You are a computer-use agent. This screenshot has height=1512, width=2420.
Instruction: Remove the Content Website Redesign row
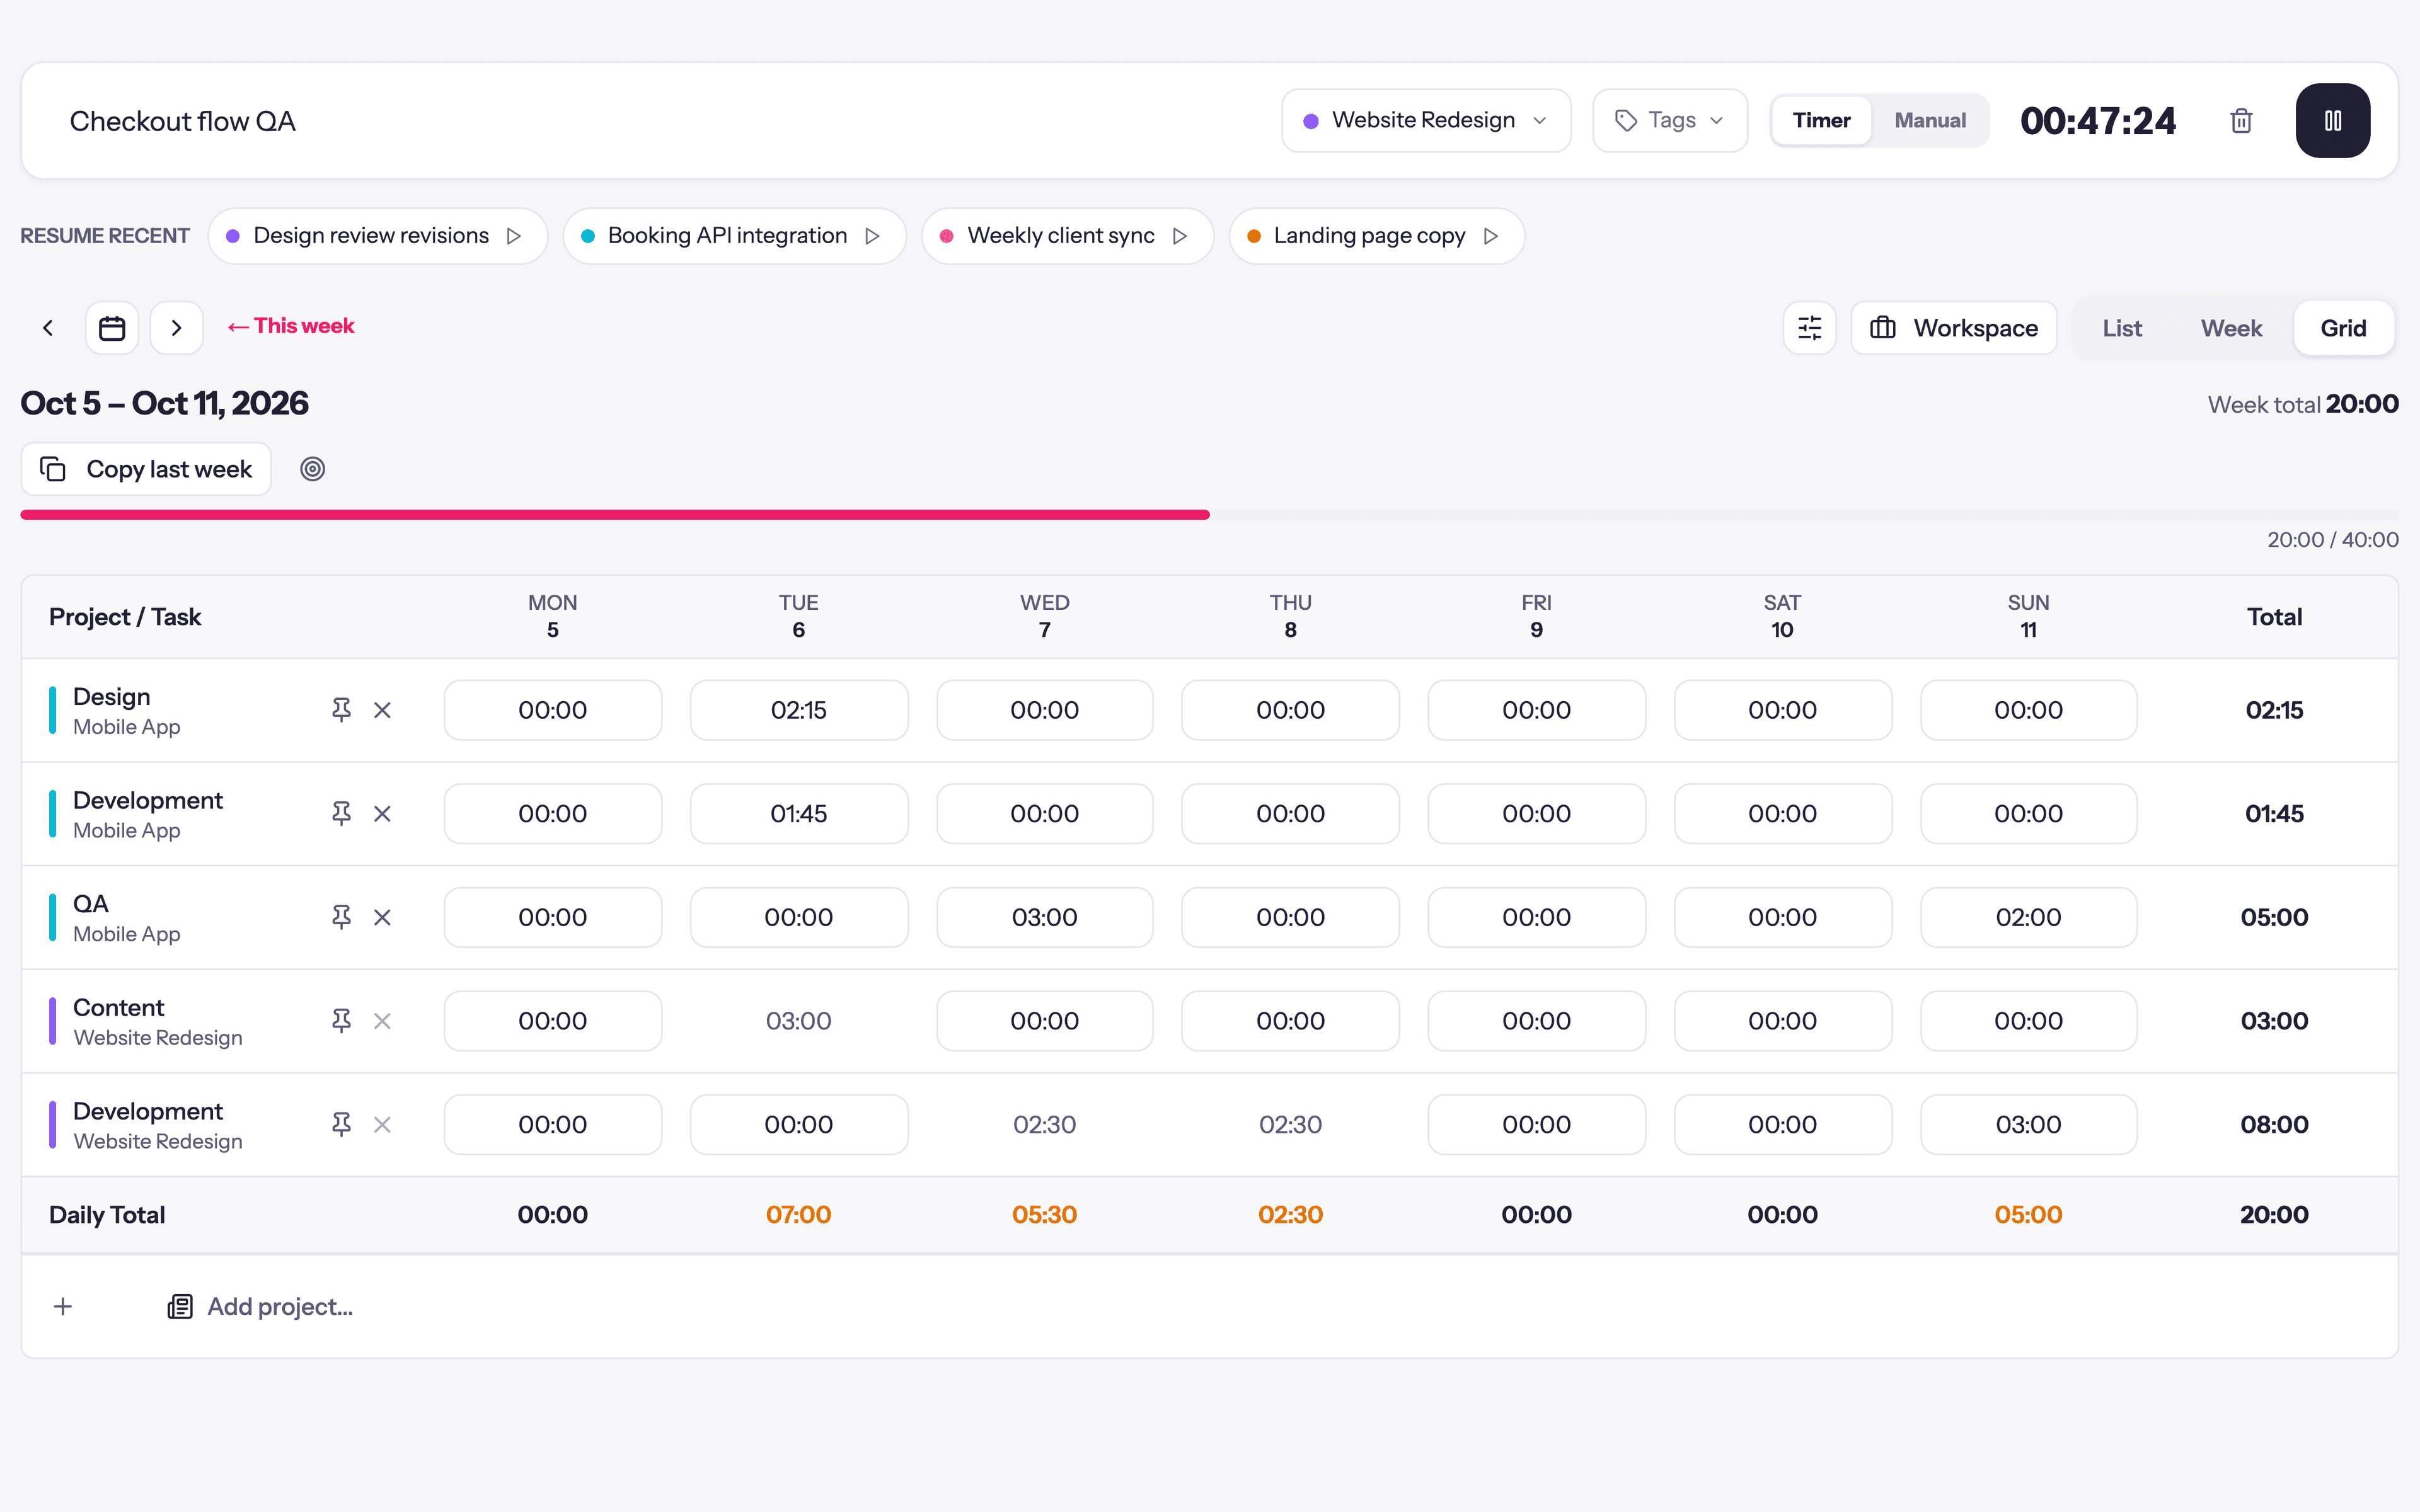pyautogui.click(x=382, y=1021)
